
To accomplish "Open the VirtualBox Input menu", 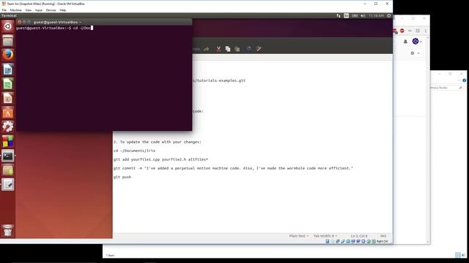I will point(39,10).
